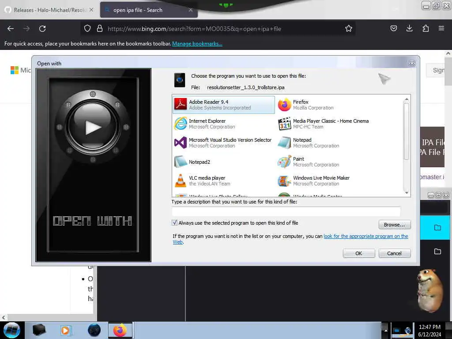Pick Media Player Classic icon
Image resolution: width=452 pixels, height=339 pixels.
284,124
